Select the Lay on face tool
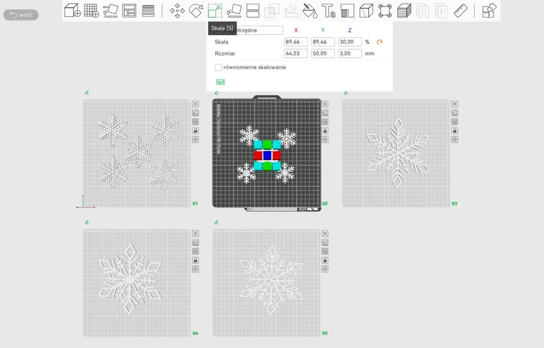The image size is (544, 348). (x=234, y=10)
